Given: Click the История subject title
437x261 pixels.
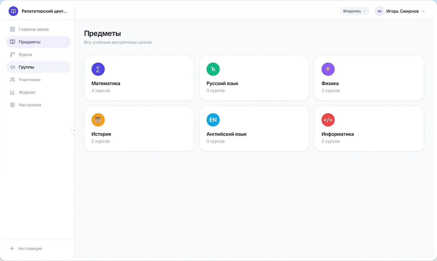Looking at the screenshot, I should tap(101, 134).
